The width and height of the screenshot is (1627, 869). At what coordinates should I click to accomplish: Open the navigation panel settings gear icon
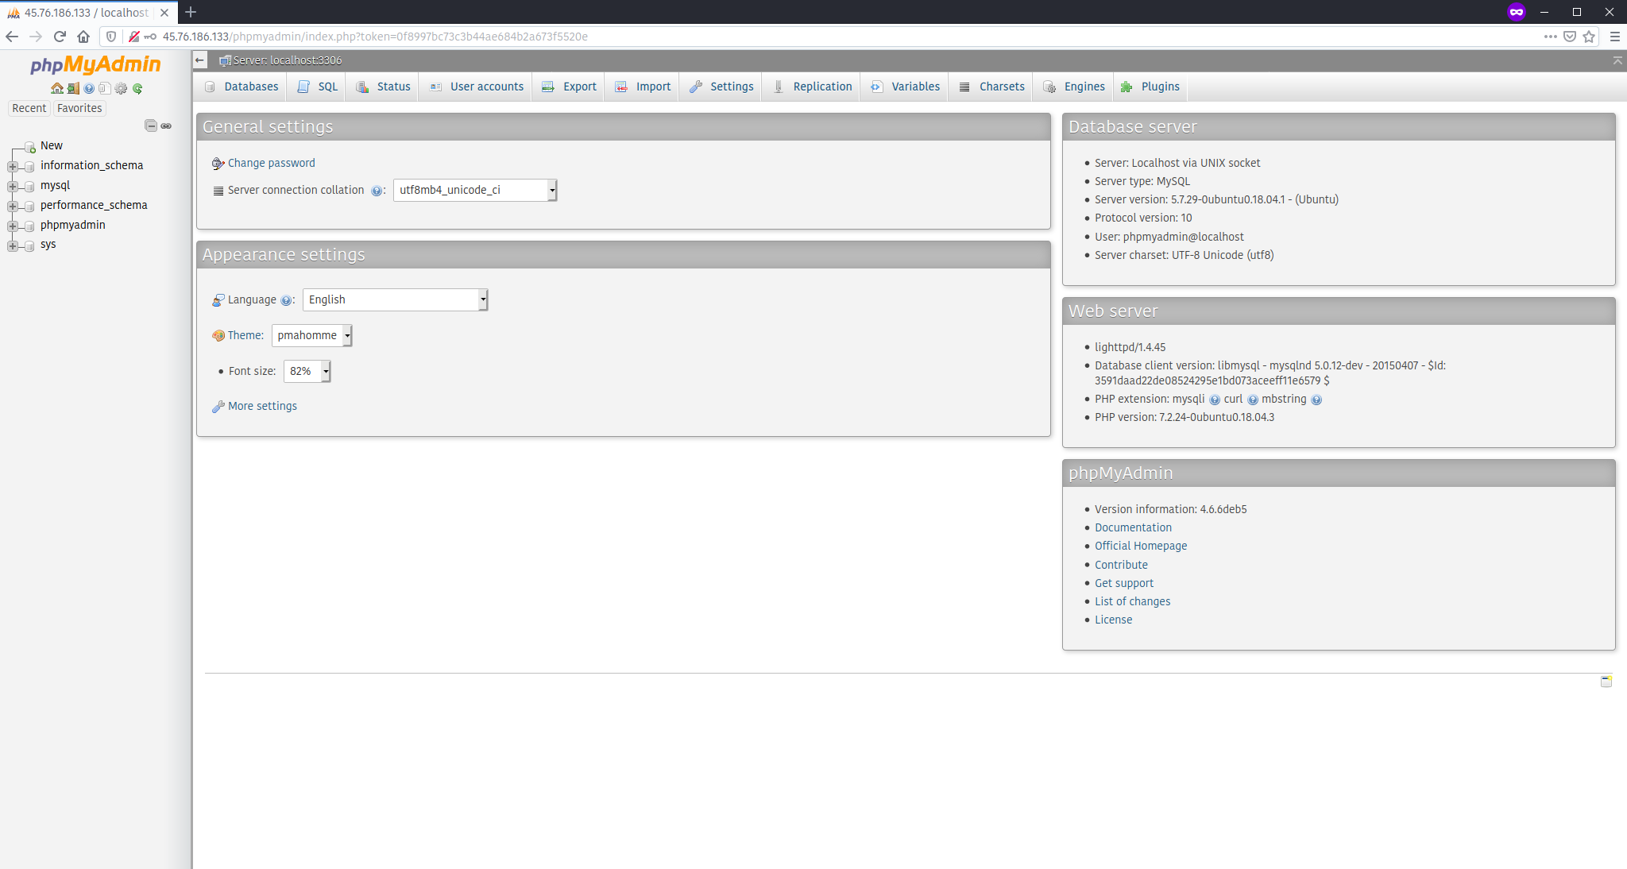click(x=121, y=88)
